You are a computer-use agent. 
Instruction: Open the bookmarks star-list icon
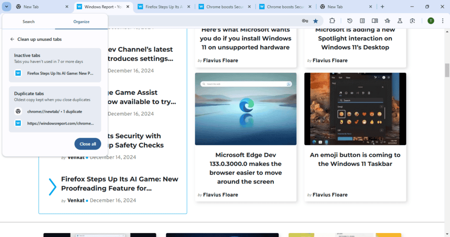click(388, 21)
